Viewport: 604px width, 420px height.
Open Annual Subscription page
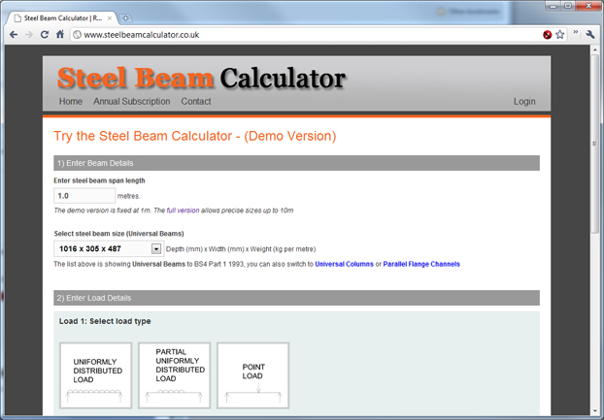coord(131,101)
